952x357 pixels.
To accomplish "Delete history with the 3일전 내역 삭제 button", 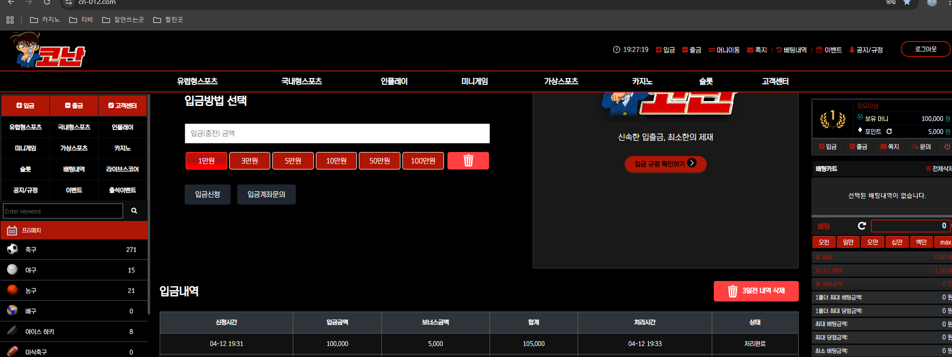I will (756, 291).
